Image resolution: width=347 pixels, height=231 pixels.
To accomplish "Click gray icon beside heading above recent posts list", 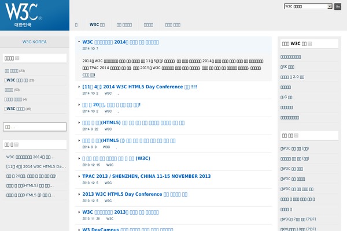I will point(16,144).
